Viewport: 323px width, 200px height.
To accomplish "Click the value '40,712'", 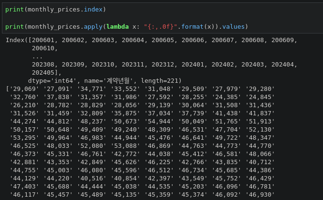I will click(x=260, y=162).
